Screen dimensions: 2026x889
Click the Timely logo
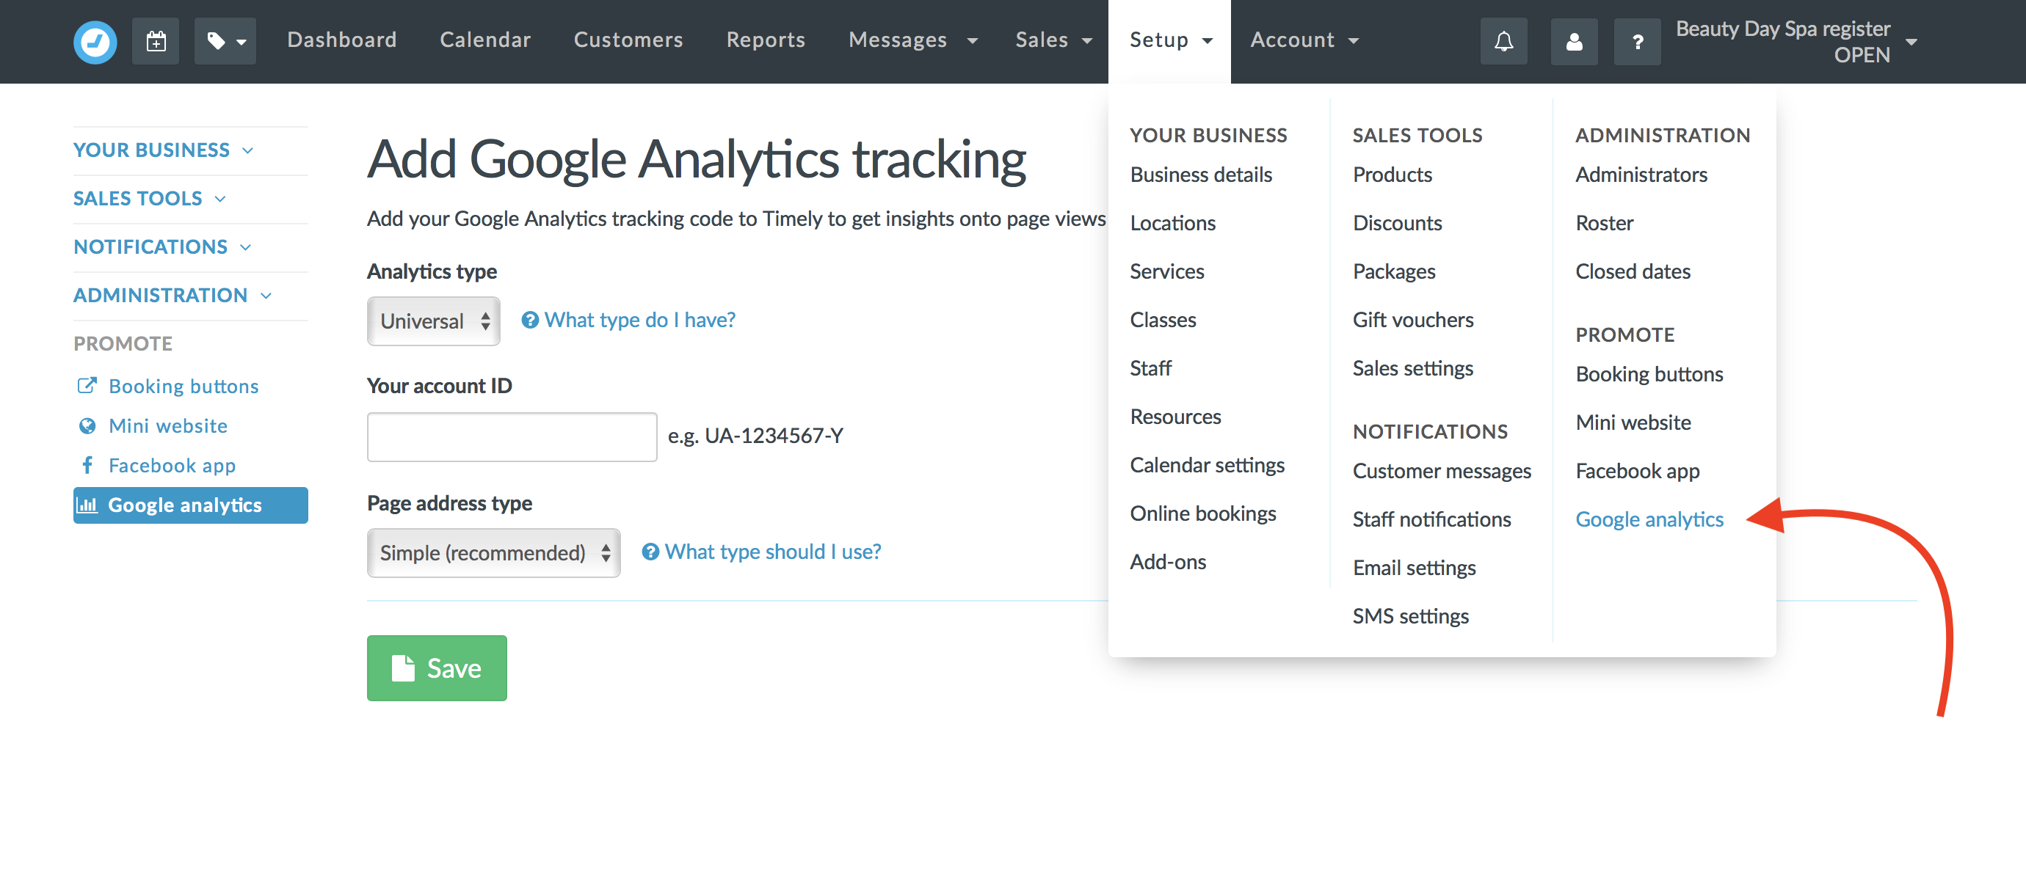click(x=95, y=41)
